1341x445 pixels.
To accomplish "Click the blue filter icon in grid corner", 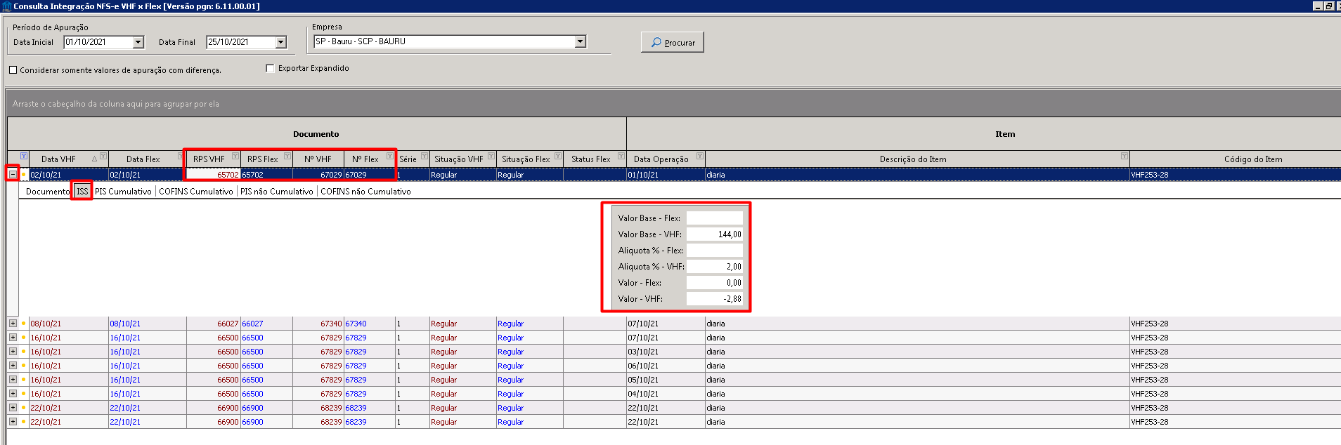I will (x=24, y=156).
